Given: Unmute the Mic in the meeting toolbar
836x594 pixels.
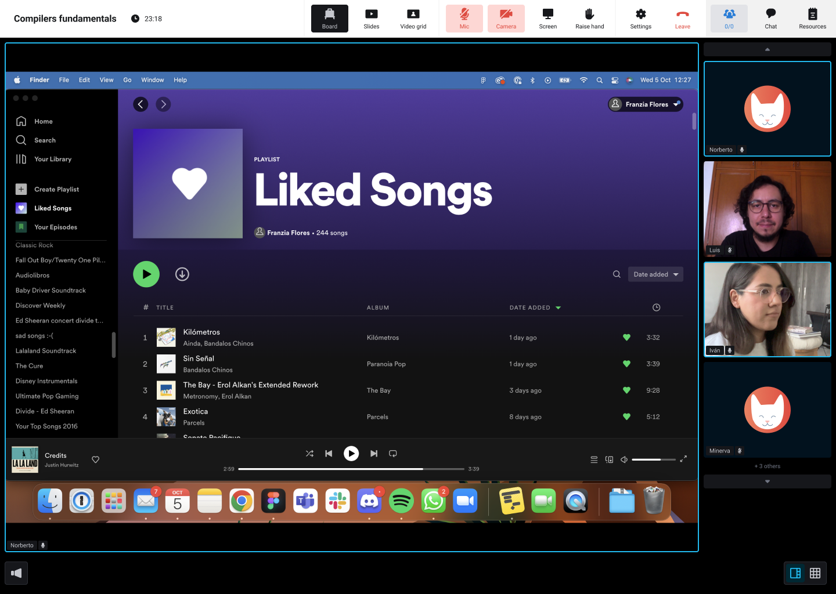Looking at the screenshot, I should 464,19.
